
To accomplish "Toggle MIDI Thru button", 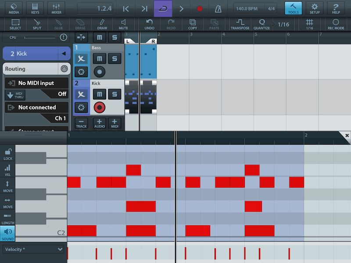I will point(15,95).
